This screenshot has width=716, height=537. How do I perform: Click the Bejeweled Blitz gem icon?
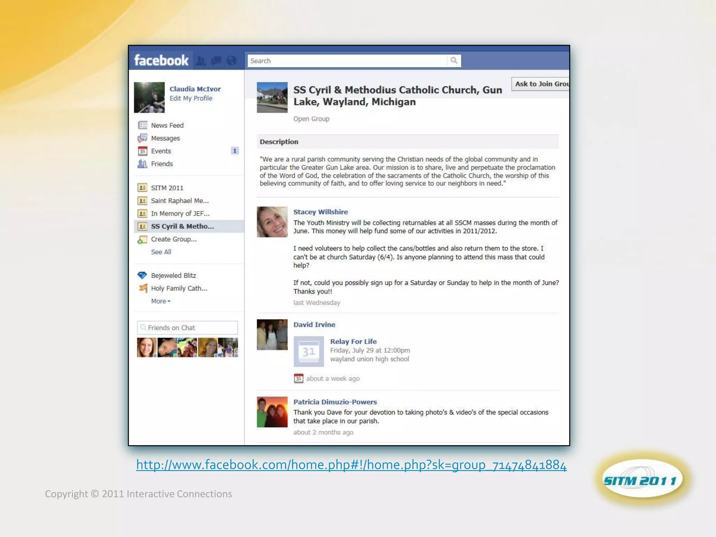click(x=142, y=275)
